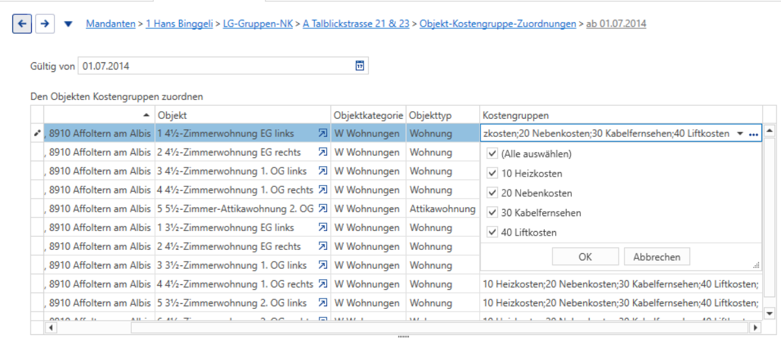Open A Talblickstrasse 21 & 23 link

356,24
